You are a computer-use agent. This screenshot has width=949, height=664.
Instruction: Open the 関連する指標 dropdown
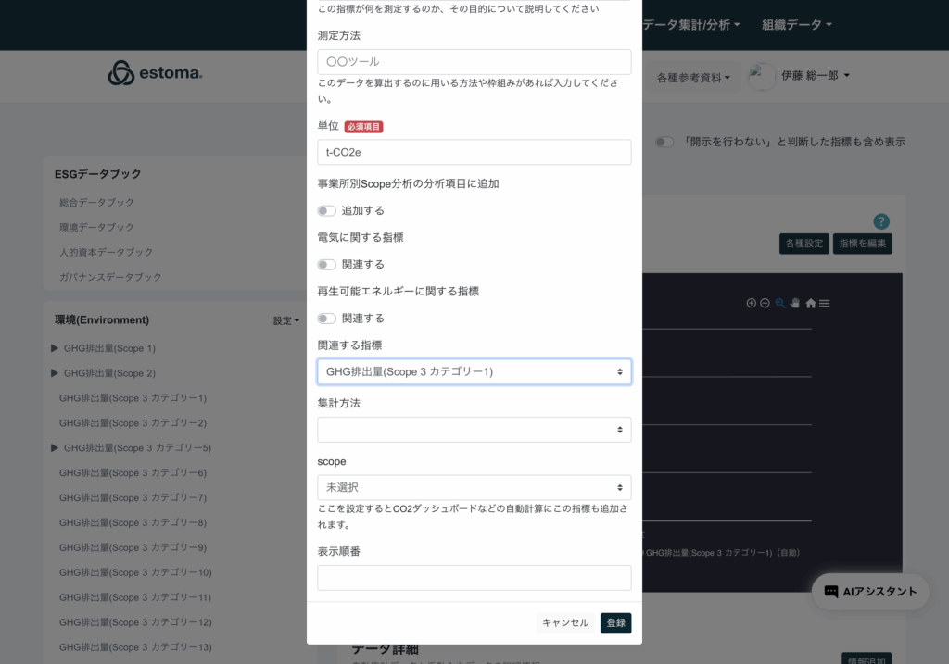[474, 372]
